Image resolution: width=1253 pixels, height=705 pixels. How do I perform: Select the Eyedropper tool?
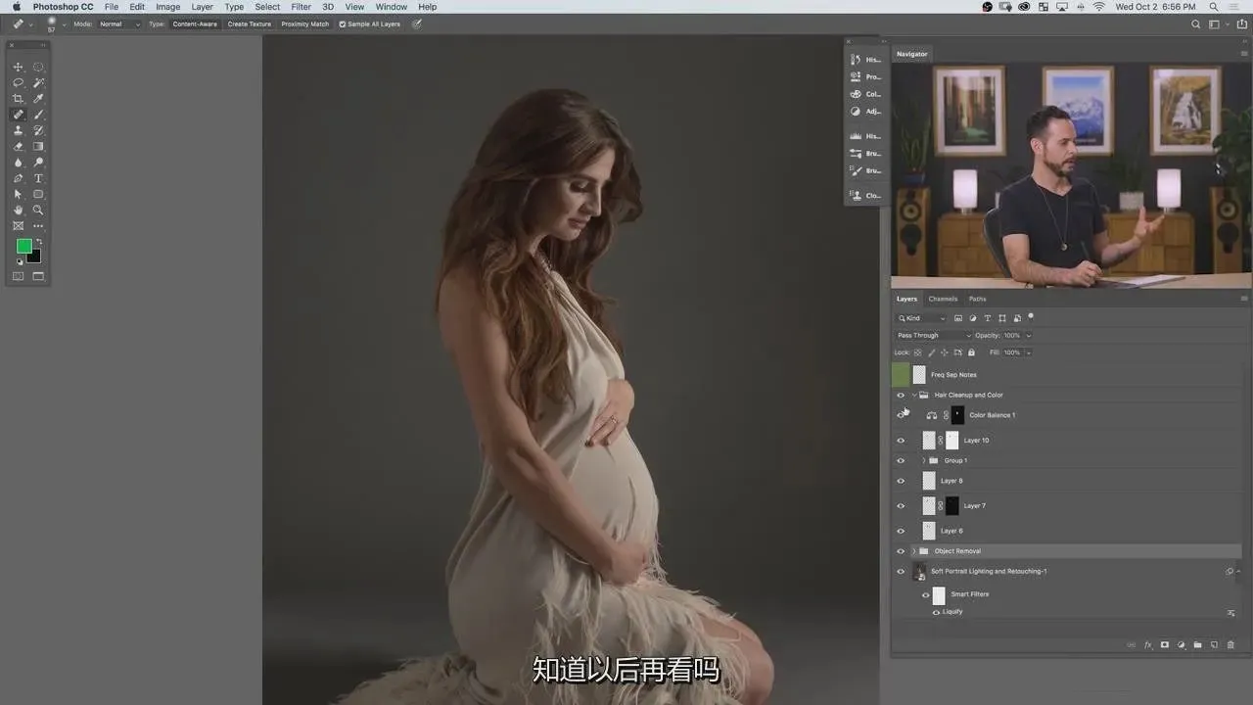click(38, 99)
